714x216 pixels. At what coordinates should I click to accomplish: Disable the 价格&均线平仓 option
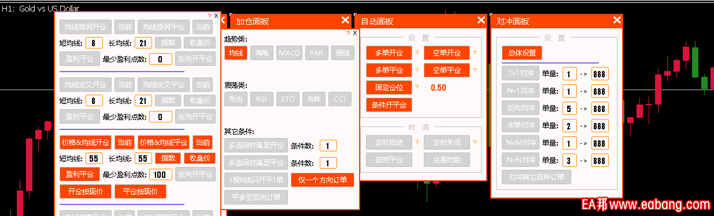tap(164, 142)
